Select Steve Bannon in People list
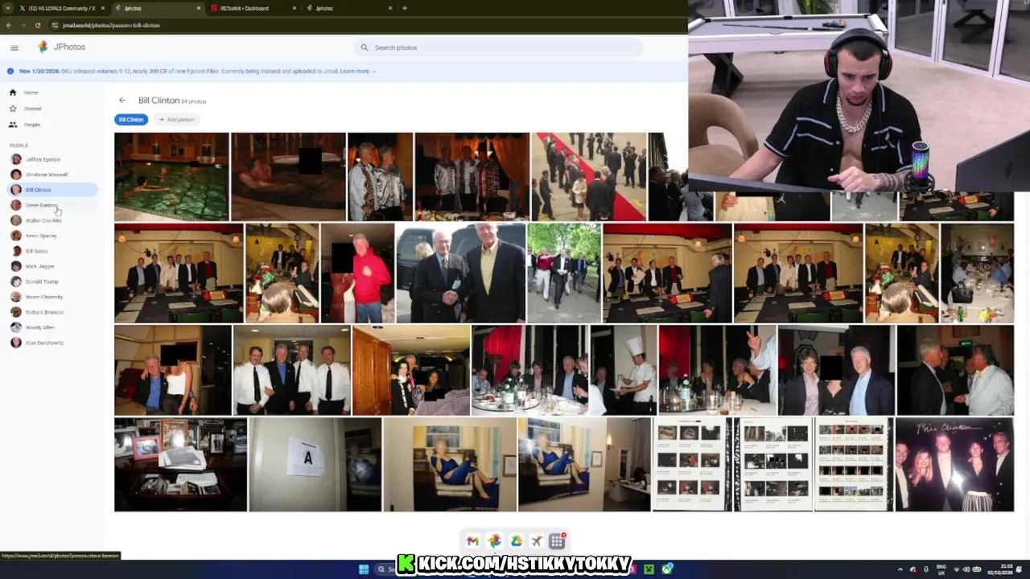The image size is (1030, 579). [x=51, y=205]
